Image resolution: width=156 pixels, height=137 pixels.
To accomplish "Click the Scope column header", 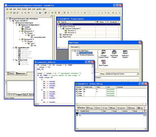I will pos(117,111).
